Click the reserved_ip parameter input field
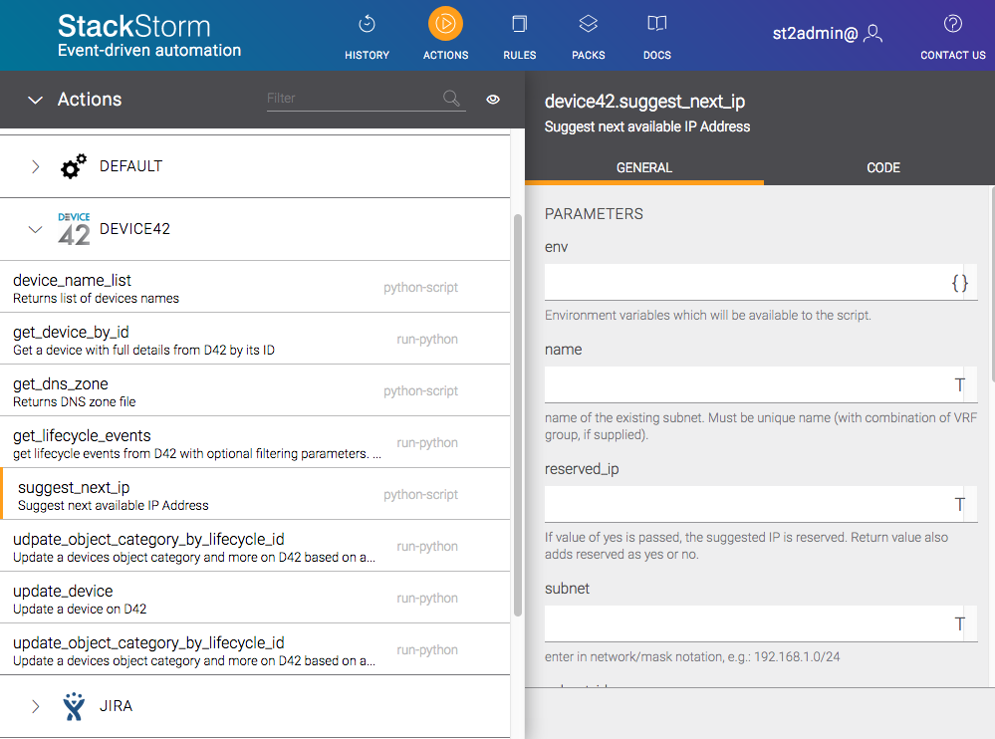 [761, 504]
